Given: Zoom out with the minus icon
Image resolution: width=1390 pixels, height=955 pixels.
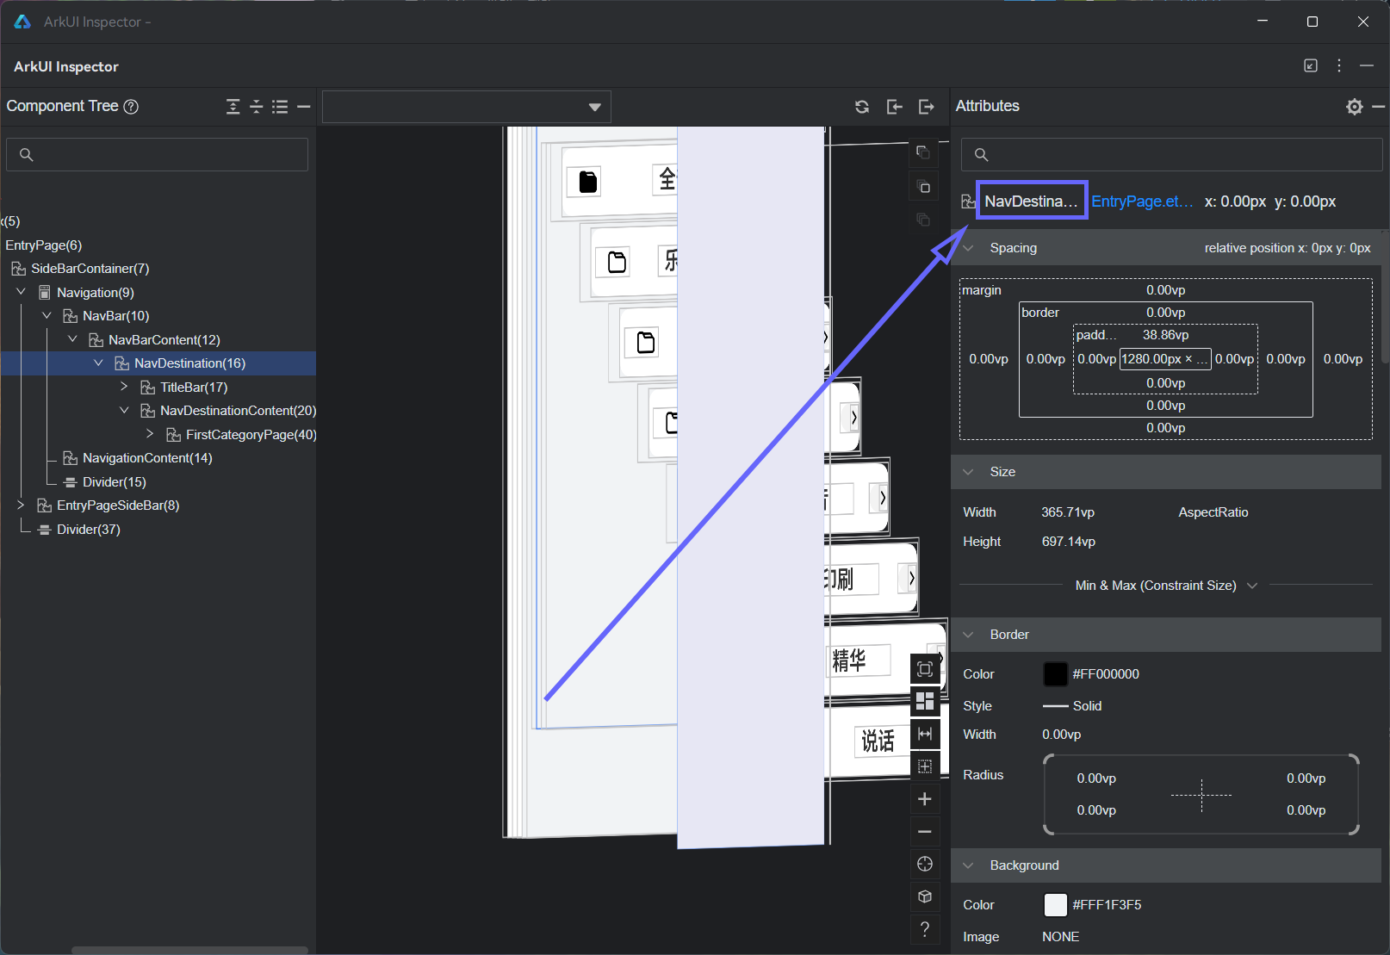Looking at the screenshot, I should (x=925, y=832).
